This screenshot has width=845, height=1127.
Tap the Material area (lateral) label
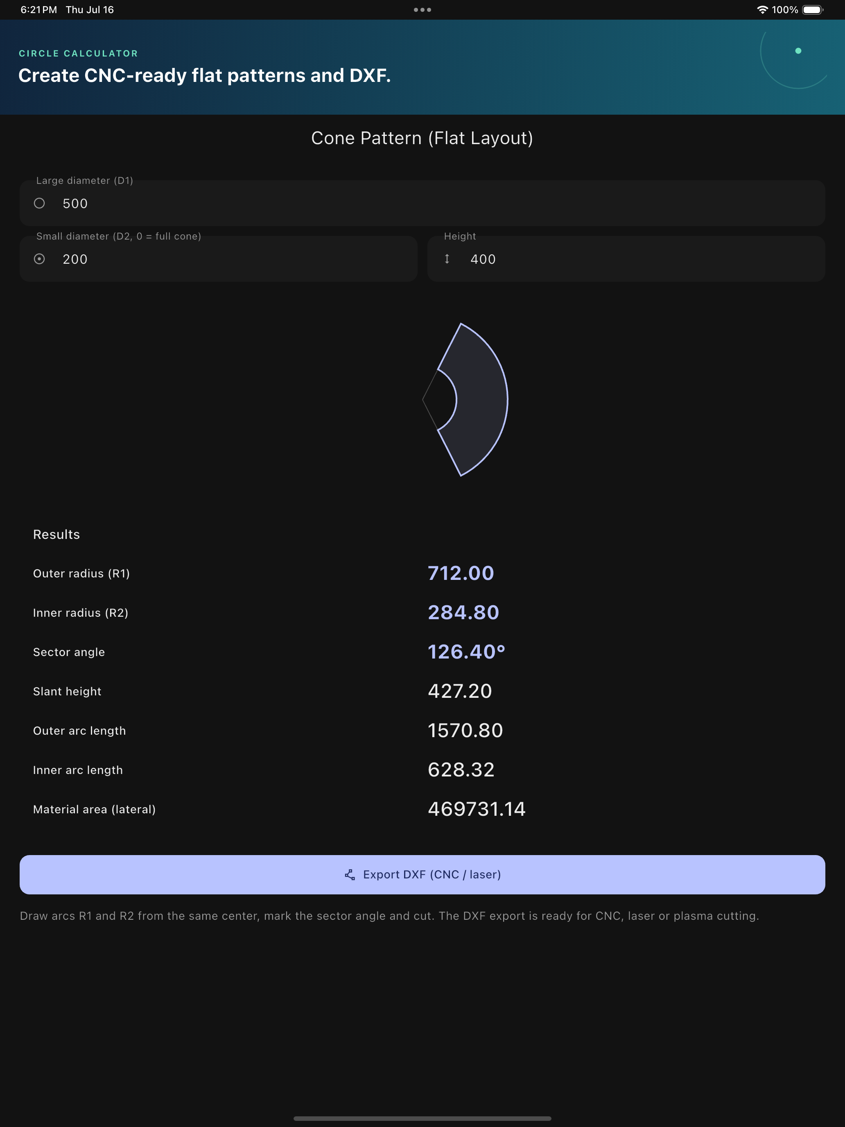pyautogui.click(x=94, y=810)
